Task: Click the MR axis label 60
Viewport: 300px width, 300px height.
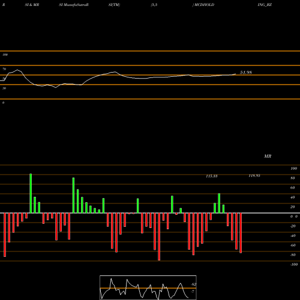Action: pyautogui.click(x=293, y=188)
